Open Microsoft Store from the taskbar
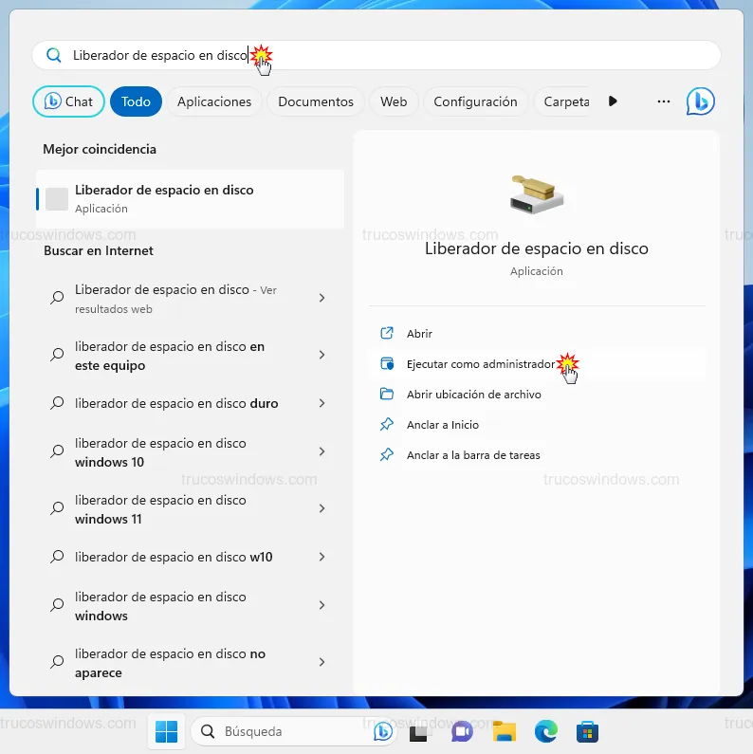The width and height of the screenshot is (753, 754). pyautogui.click(x=587, y=731)
